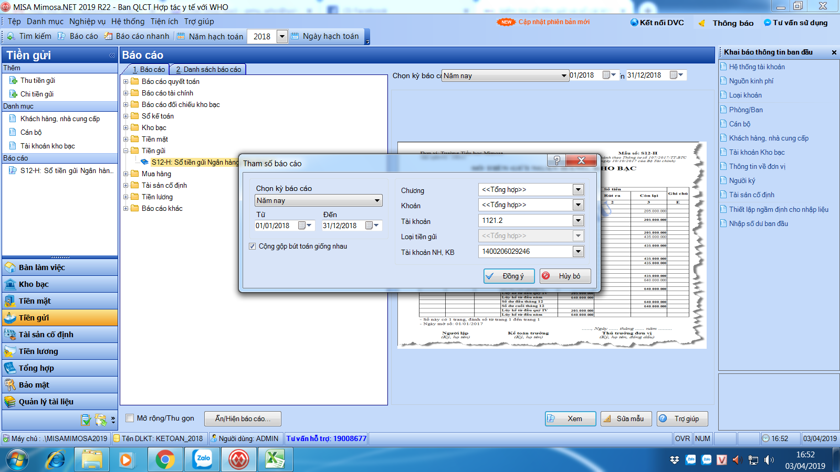Open Từ date picker dropdown

click(309, 226)
